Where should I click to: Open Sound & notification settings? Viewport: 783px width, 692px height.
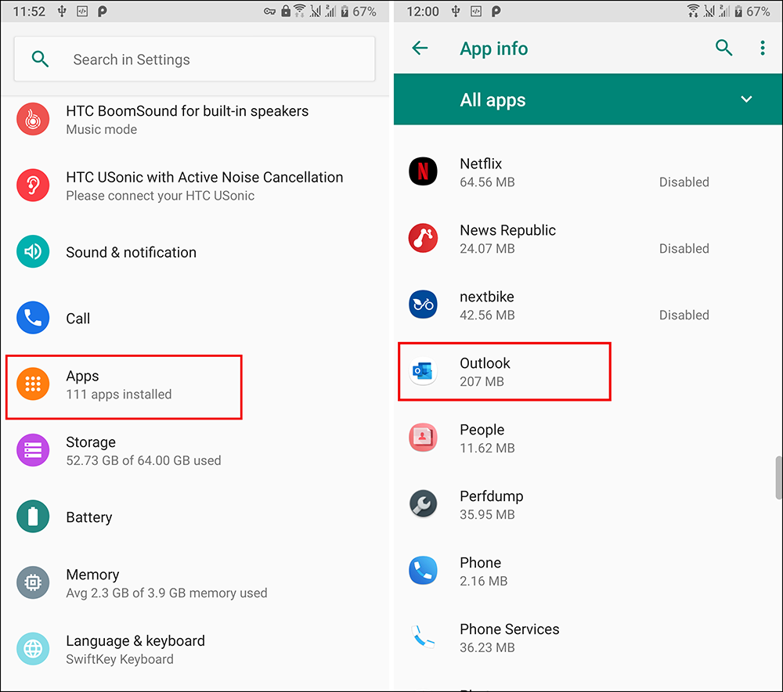[x=195, y=251]
